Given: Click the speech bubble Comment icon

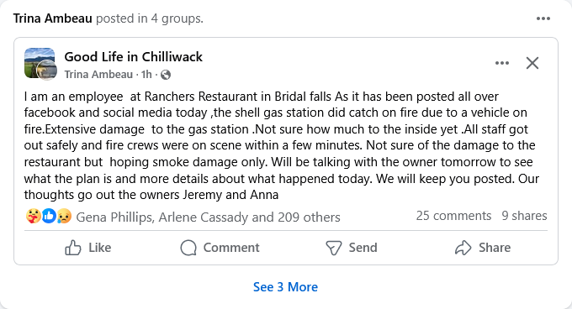Looking at the screenshot, I should (x=188, y=248).
